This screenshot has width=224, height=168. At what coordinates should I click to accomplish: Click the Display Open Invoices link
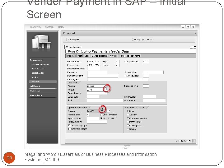pos(142,40)
